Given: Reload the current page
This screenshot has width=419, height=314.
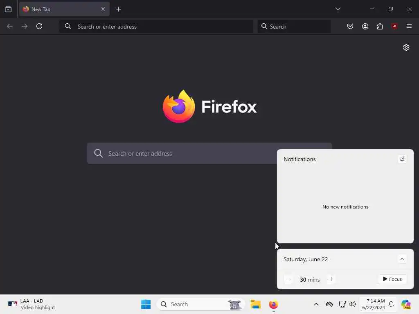Looking at the screenshot, I should point(39,26).
